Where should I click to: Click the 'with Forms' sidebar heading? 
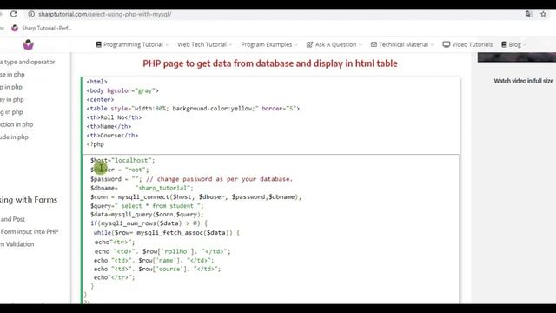(29, 200)
